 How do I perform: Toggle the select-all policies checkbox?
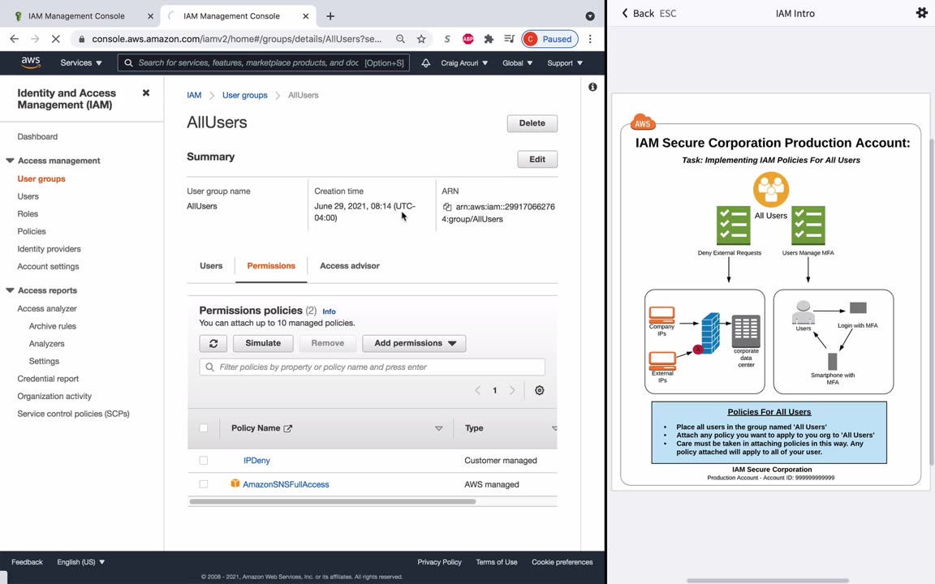(x=204, y=428)
